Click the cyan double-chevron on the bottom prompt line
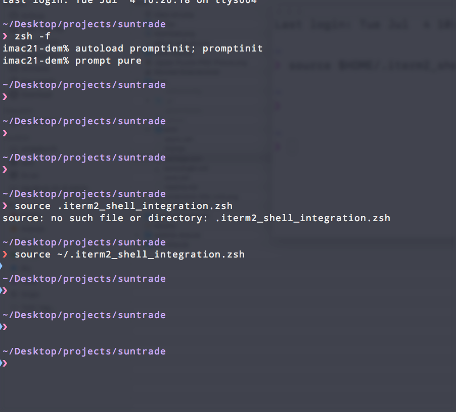456x412 pixels. 4,363
